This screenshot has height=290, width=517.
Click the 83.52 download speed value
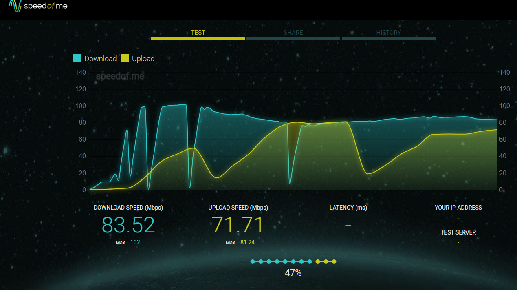(128, 225)
